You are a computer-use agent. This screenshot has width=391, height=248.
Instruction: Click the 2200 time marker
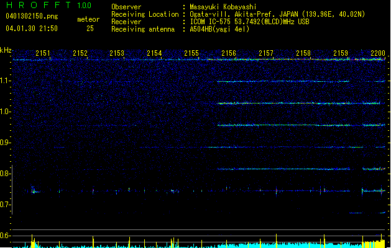tap(378, 53)
